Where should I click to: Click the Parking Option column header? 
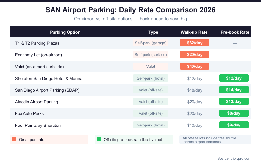[x=65, y=32]
